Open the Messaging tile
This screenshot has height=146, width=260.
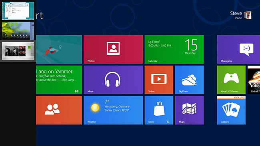(238, 49)
